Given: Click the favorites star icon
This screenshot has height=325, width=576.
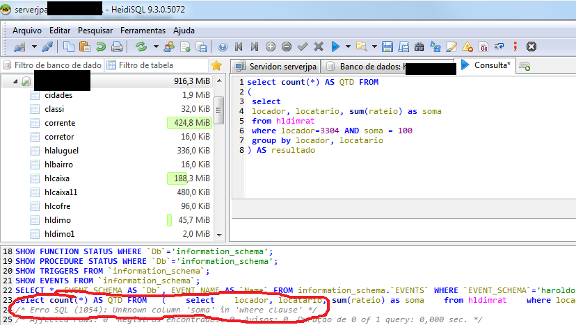Looking at the screenshot, I should (x=216, y=65).
